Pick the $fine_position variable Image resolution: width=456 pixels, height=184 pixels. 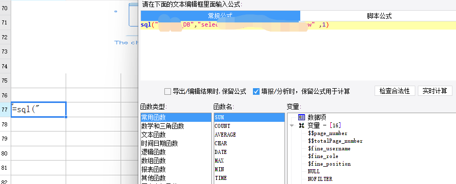point(329,164)
